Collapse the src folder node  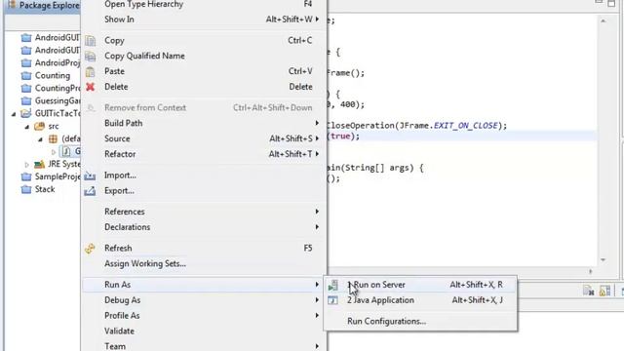pyautogui.click(x=26, y=127)
